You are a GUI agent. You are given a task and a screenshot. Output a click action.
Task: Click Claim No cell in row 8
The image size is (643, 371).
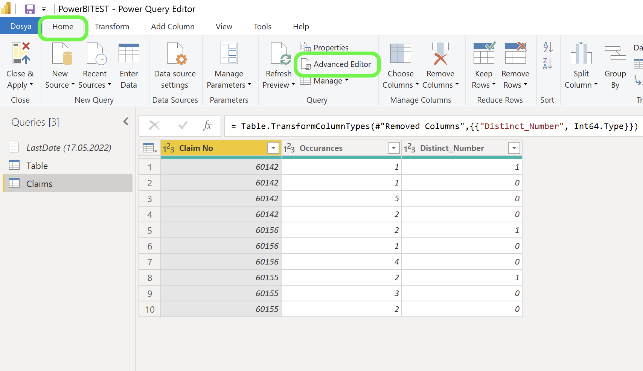tap(221, 278)
